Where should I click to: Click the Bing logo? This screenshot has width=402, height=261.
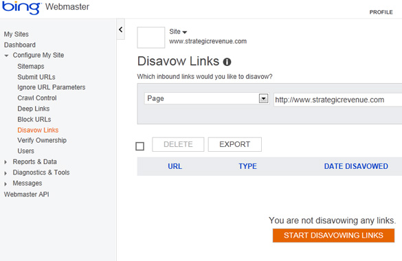pyautogui.click(x=21, y=8)
